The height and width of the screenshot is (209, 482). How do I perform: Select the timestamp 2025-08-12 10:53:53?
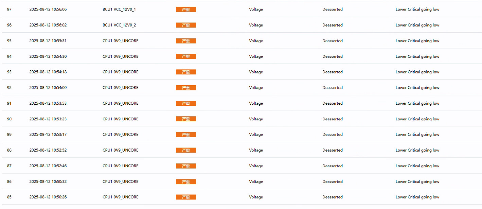tap(48, 103)
